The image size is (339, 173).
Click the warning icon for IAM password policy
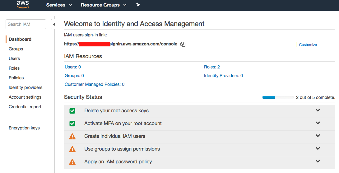[x=72, y=162]
